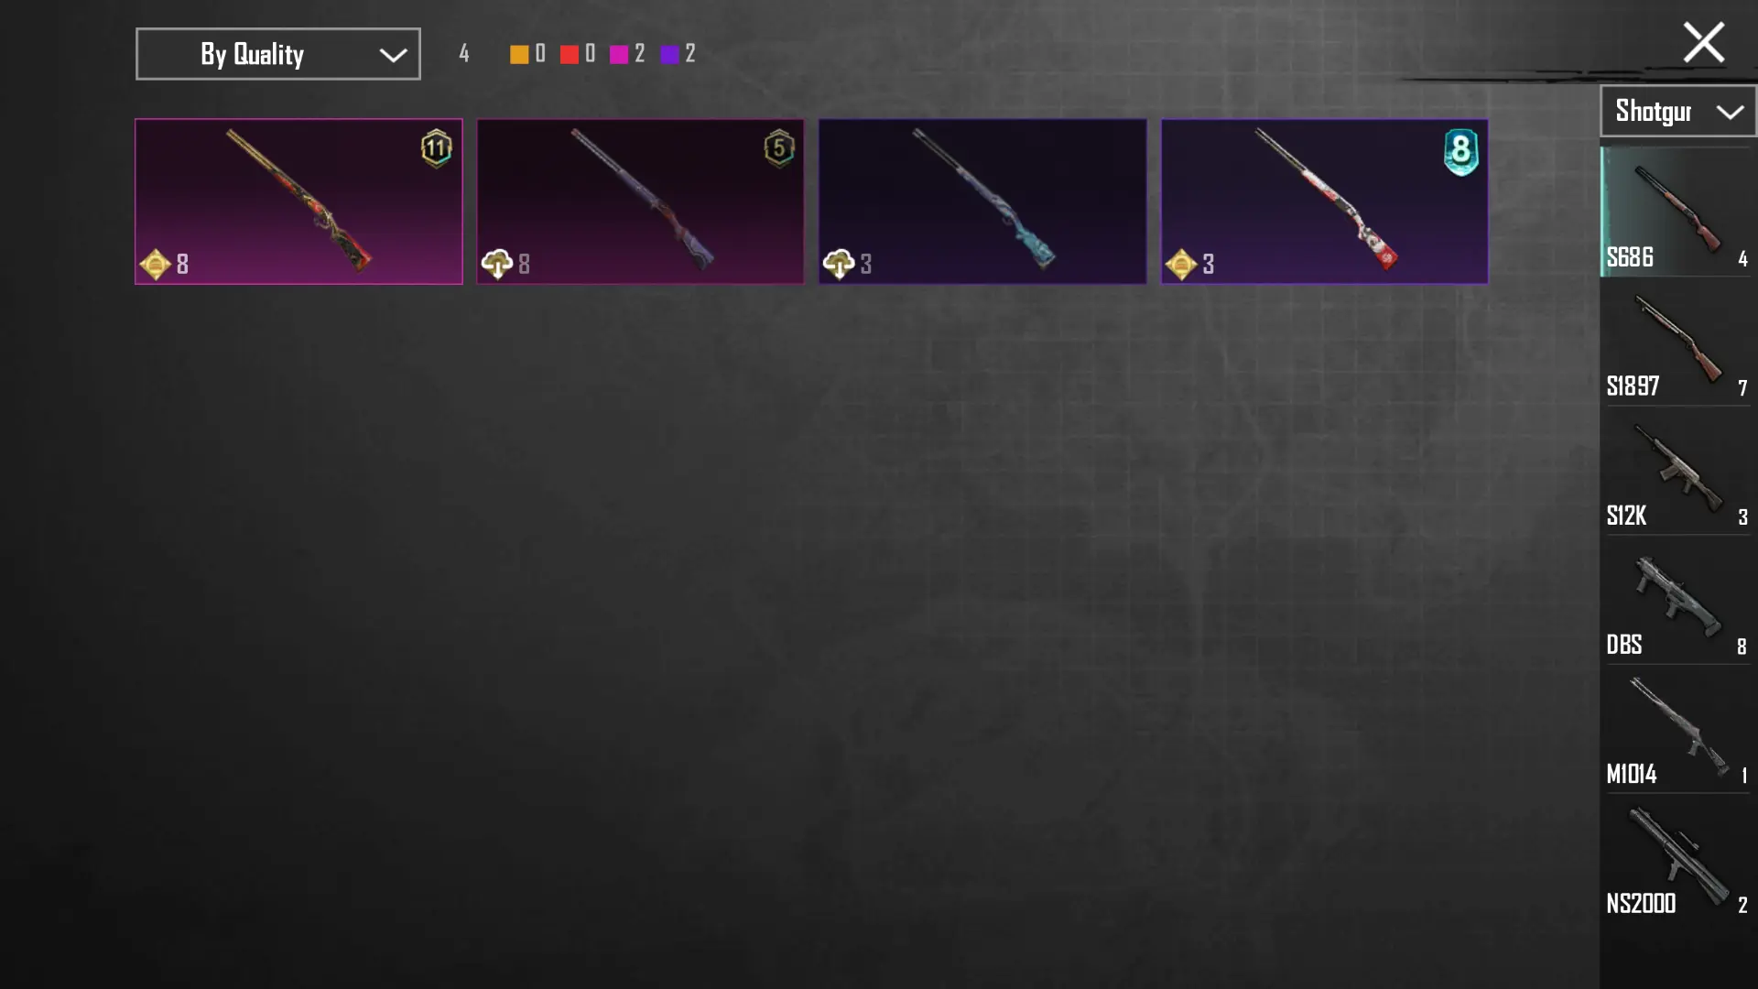Select the red-gold S686 skin thumbnail
1758x989 pixels.
click(298, 201)
